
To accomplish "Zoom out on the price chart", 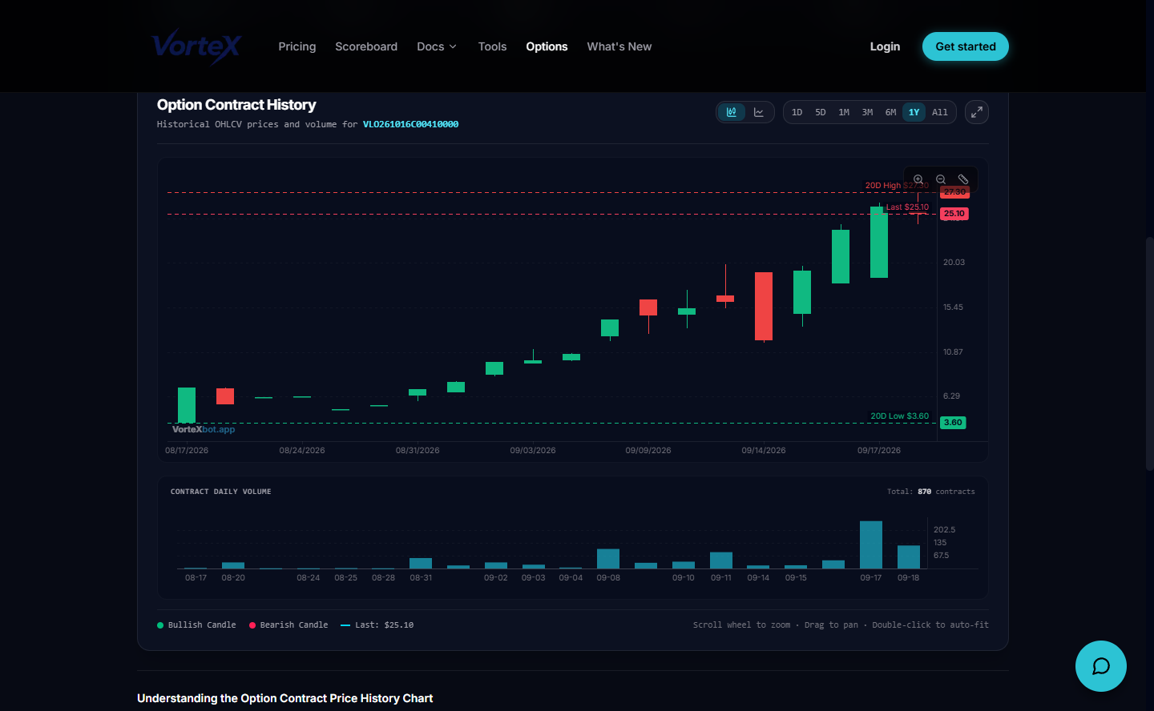I will point(941,179).
